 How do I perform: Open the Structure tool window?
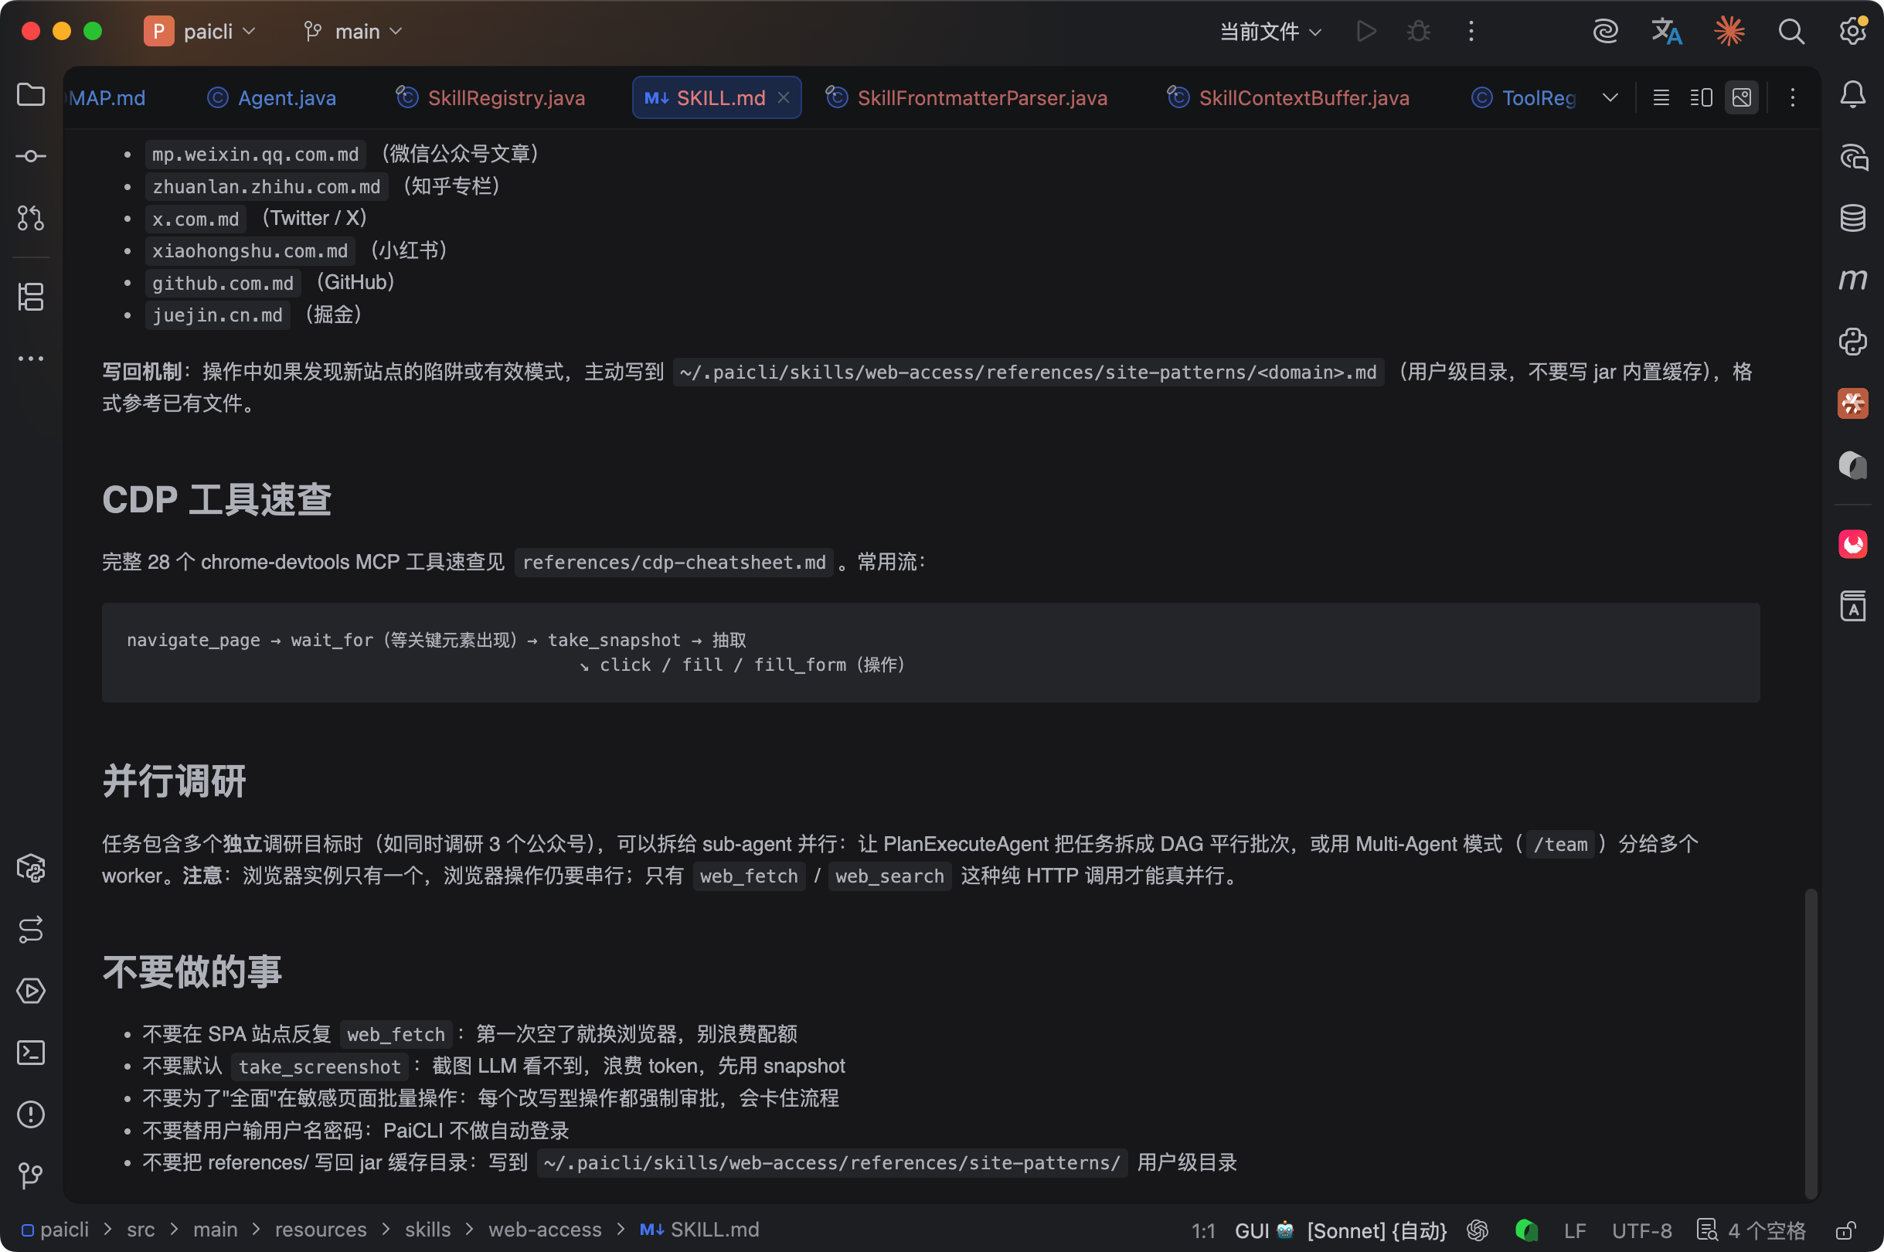pos(30,297)
